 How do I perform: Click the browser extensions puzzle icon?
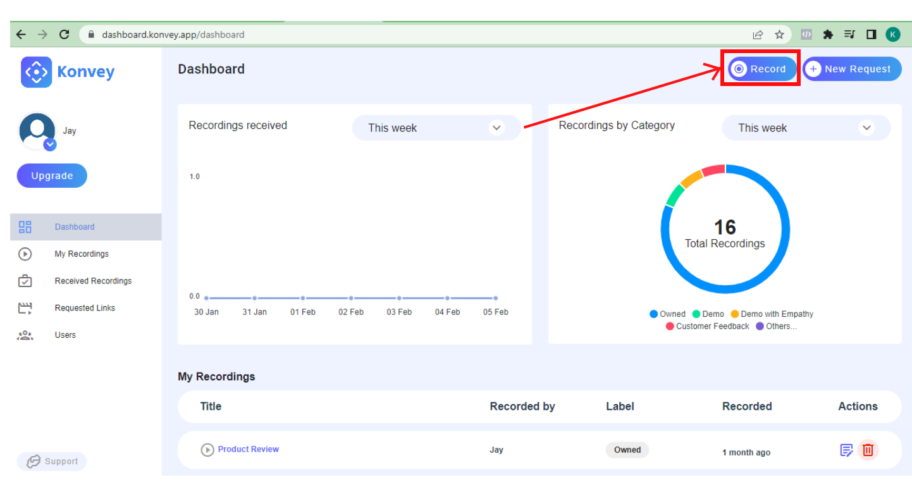point(827,35)
